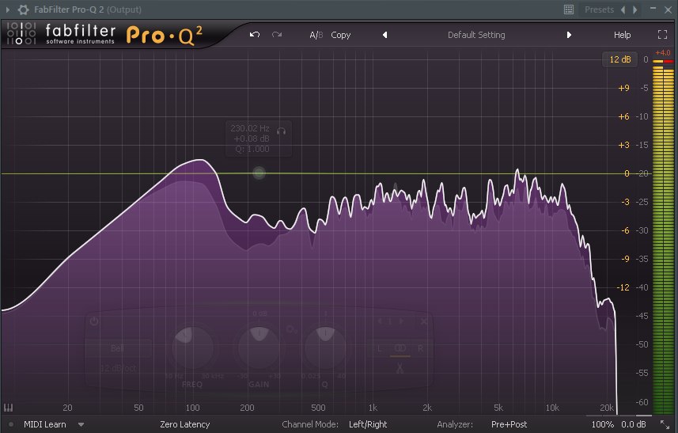Image resolution: width=678 pixels, height=433 pixels.
Task: Click the FREQ knob
Action: (192, 348)
